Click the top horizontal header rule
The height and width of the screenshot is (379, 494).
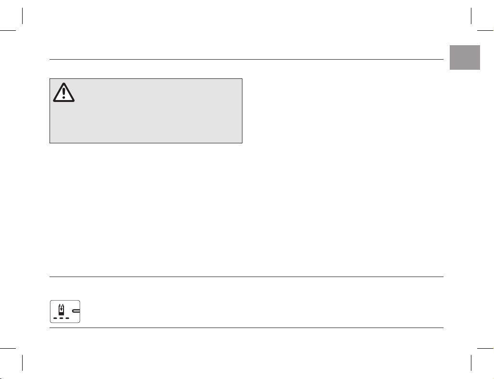tap(246, 59)
